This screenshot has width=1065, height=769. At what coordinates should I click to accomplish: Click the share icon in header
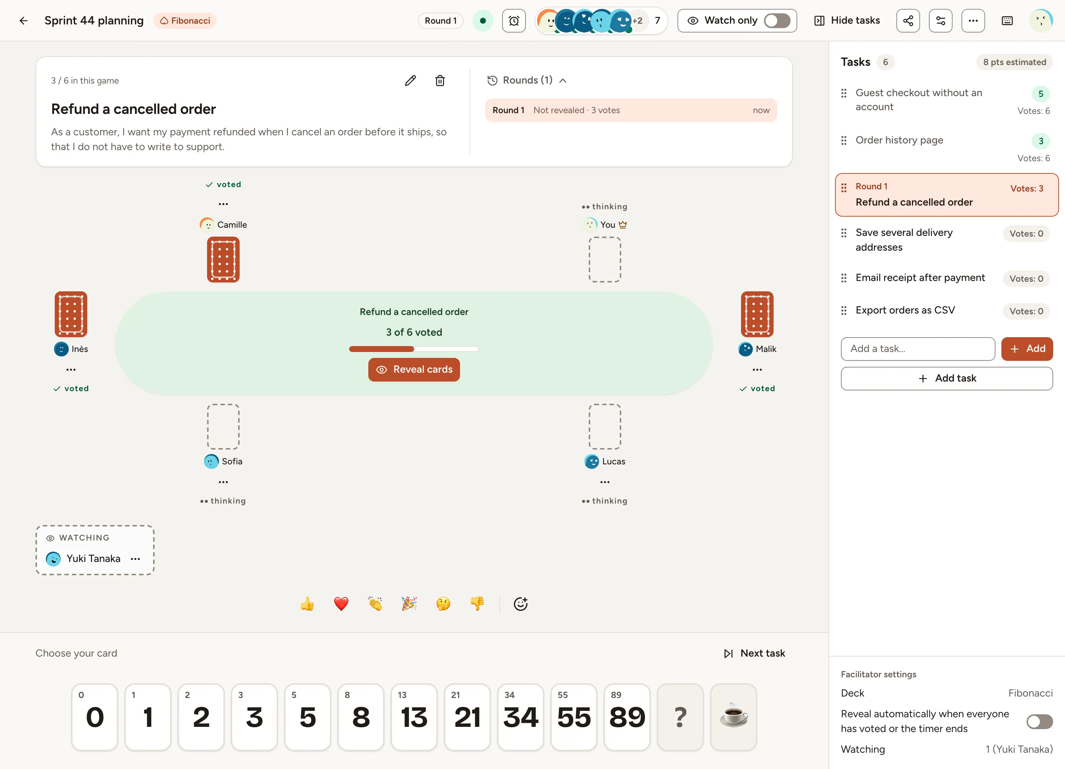coord(908,21)
